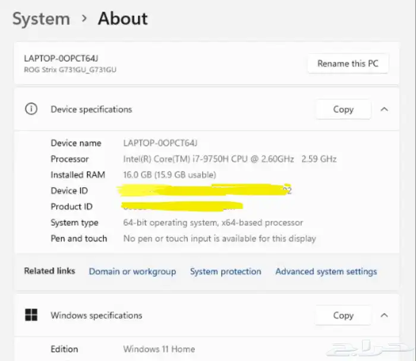Copy the Windows specifications

pos(343,315)
